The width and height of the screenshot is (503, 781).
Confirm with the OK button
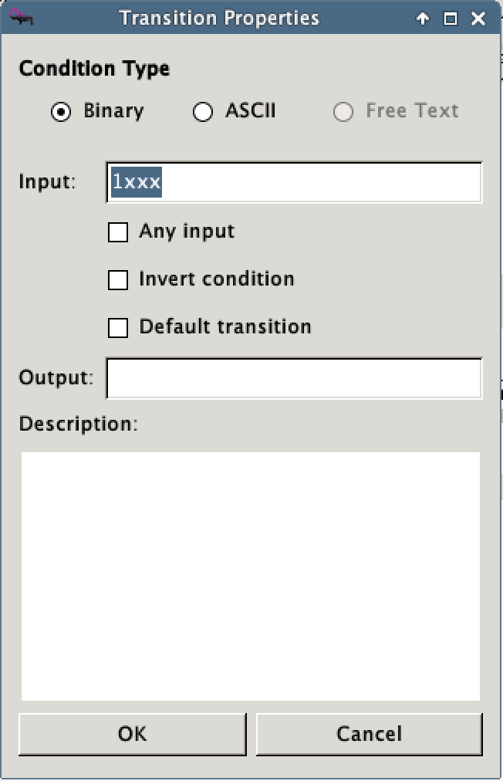pos(132,733)
